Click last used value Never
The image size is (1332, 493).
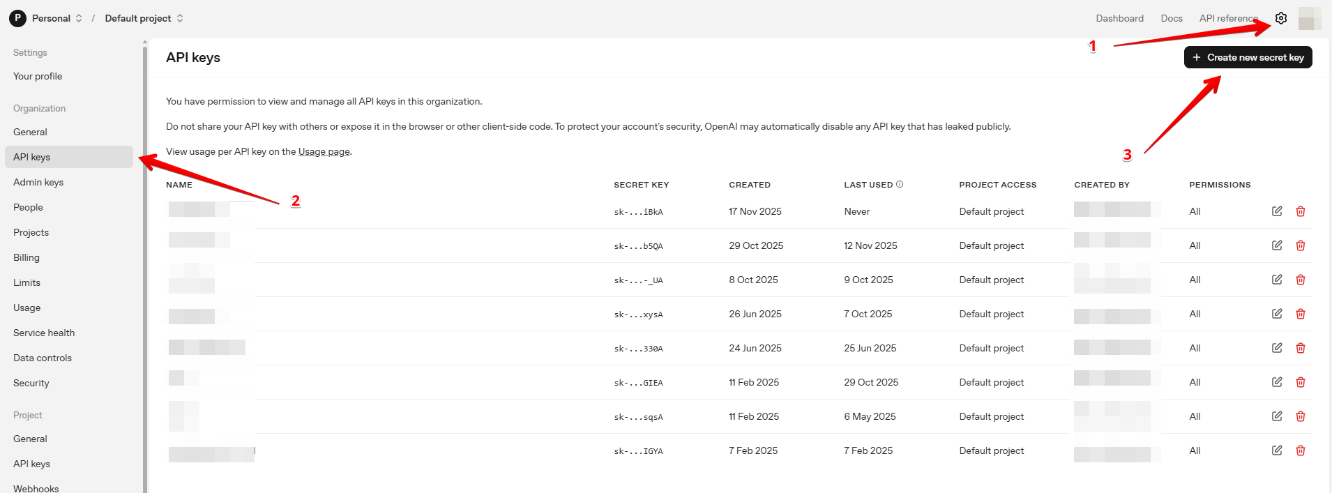point(857,211)
